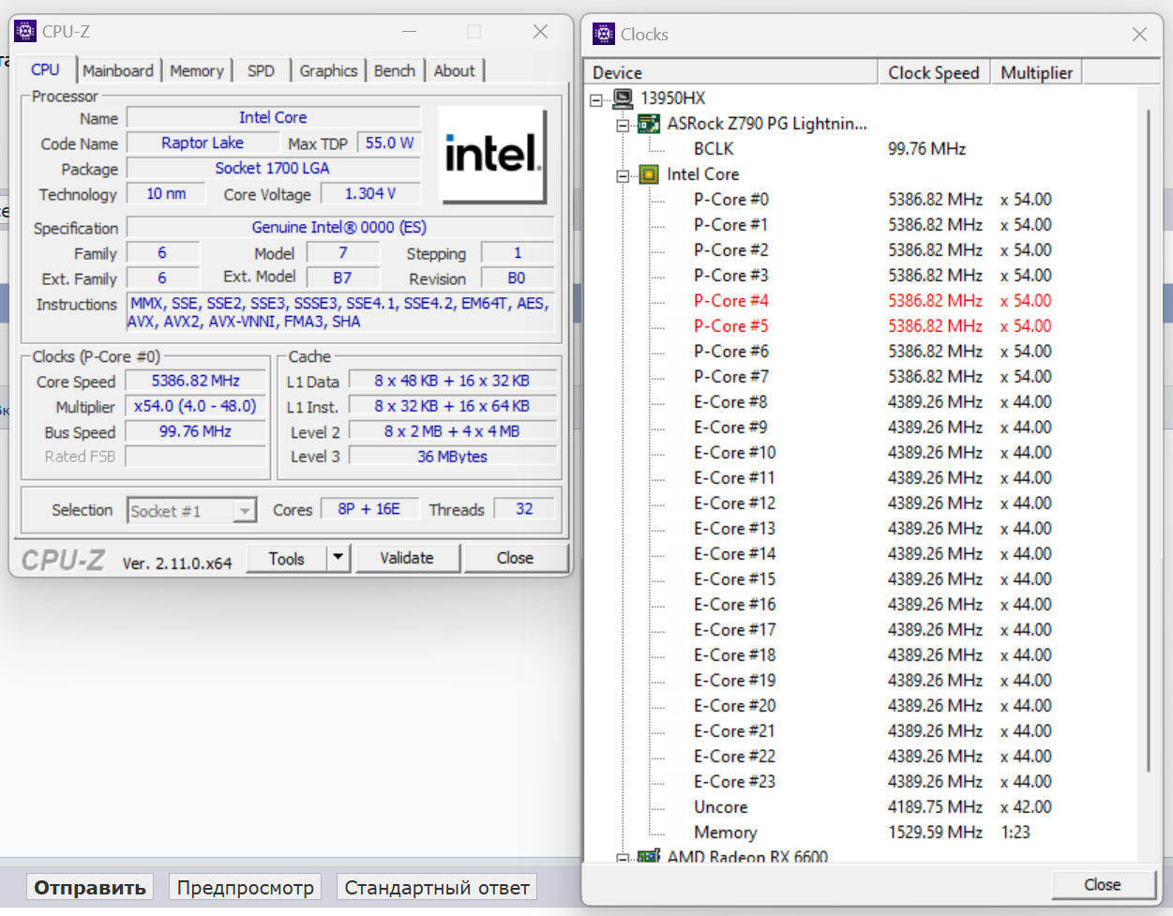Click Close button in Clocks window
This screenshot has height=916, width=1173.
pyautogui.click(x=1103, y=884)
